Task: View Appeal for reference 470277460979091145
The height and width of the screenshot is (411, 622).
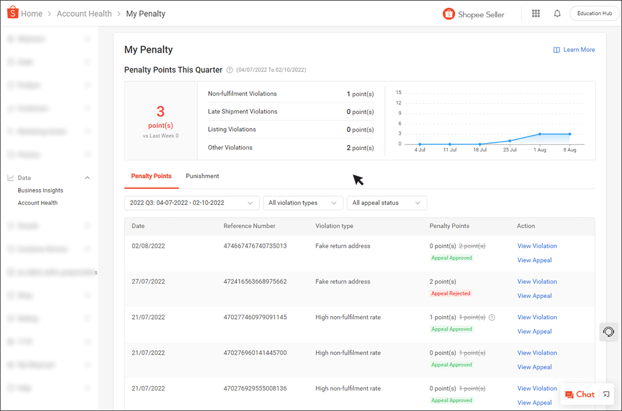Action: [x=534, y=332]
